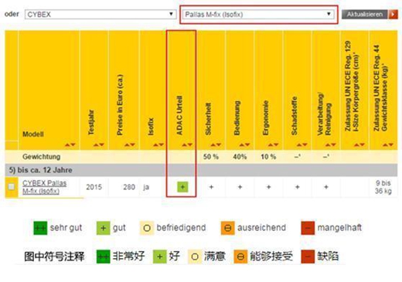Sort by Ergonomie column arrows
This screenshot has height=282, width=402.
274,144
